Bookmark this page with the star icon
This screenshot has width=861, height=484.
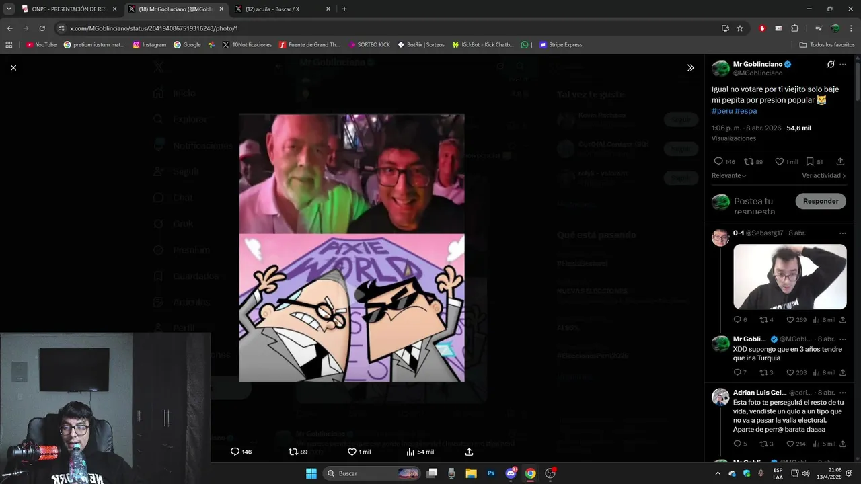740,28
